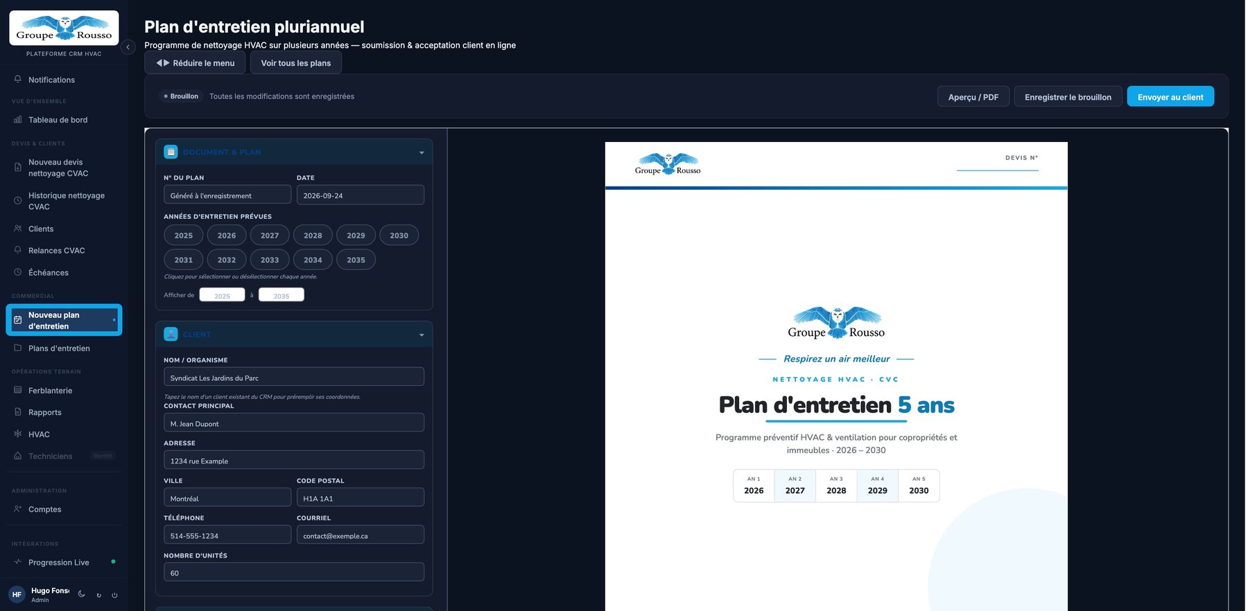Toggle dark mode moon icon
Viewport: 1248px width, 611px height.
(x=82, y=594)
